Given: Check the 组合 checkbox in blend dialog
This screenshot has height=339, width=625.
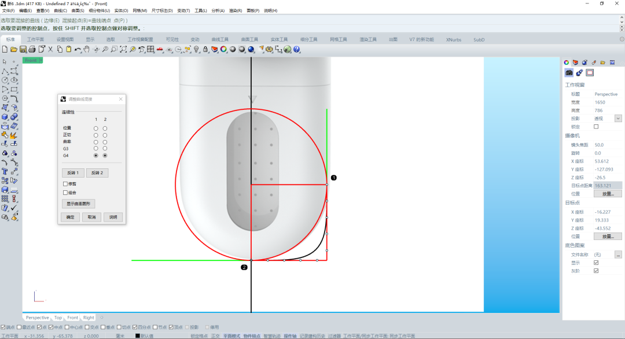Looking at the screenshot, I should point(65,193).
